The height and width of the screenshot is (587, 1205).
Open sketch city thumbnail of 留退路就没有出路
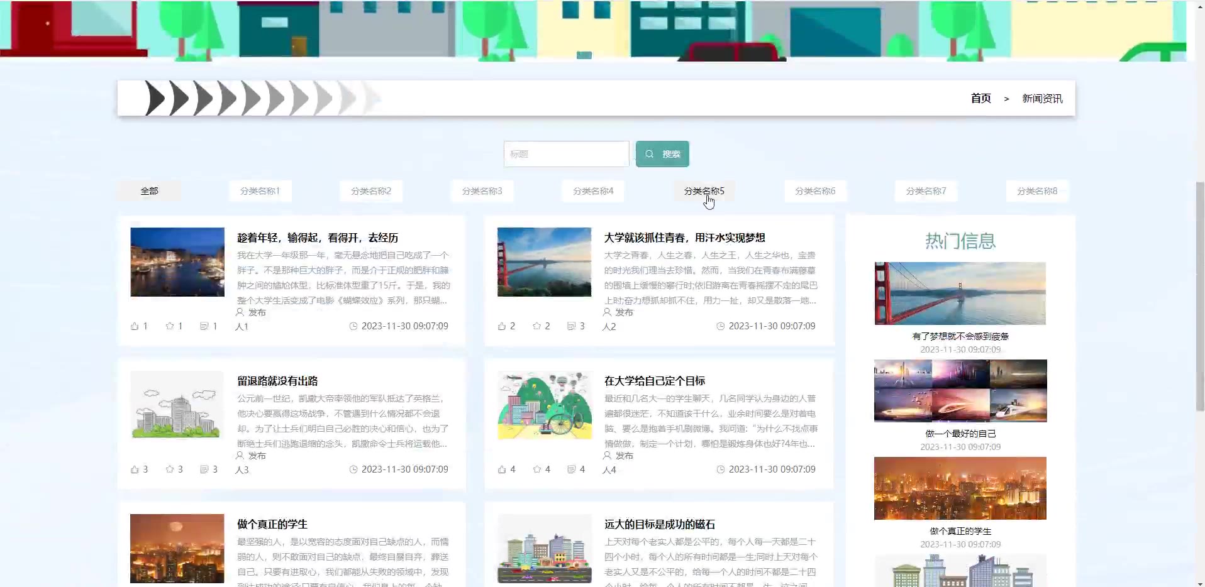click(x=177, y=405)
